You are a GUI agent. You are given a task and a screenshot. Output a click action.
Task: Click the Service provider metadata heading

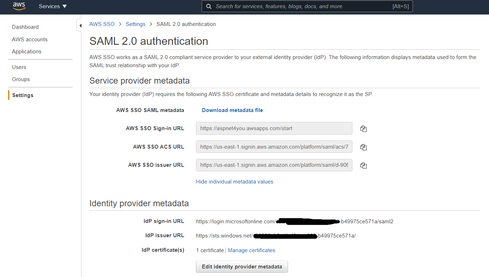point(139,81)
